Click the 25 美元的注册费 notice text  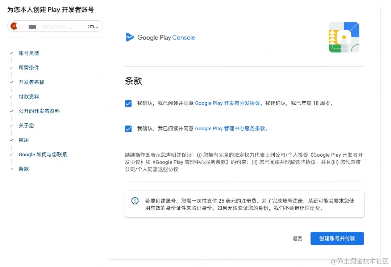point(250,204)
